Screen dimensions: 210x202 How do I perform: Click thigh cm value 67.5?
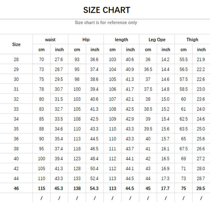coord(183,149)
